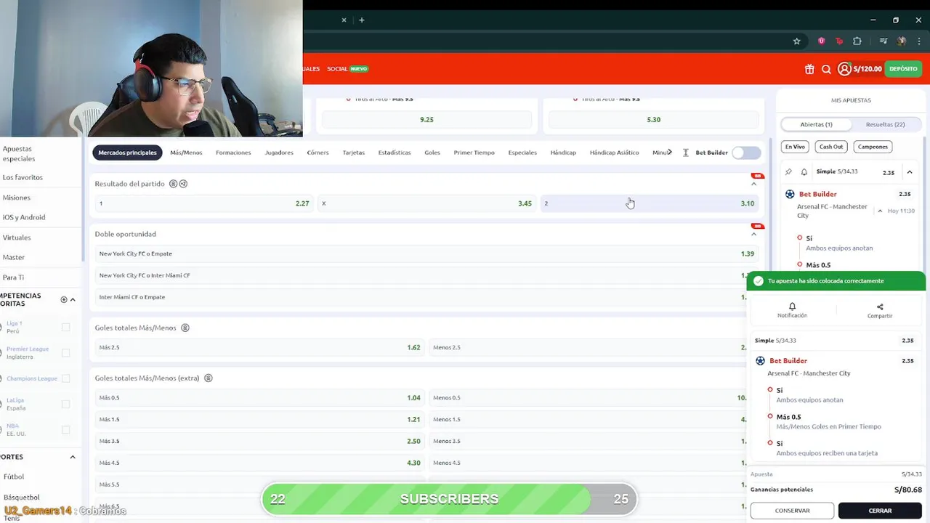Select away win 2 odds 3.10
The width and height of the screenshot is (930, 523).
(650, 203)
